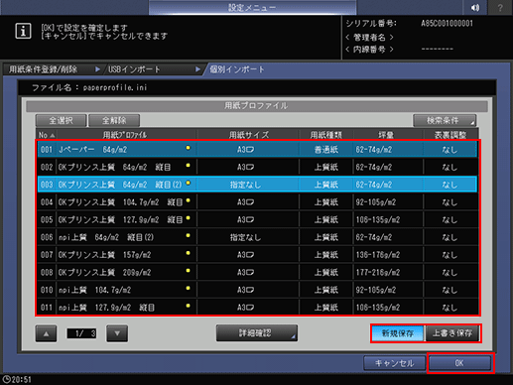Select row 011 npi上質 127.9g/m2 縦目
The width and height of the screenshot is (513, 385).
257,308
